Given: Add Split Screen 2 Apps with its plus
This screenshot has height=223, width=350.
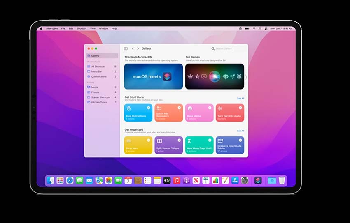Looking at the screenshot, I should (179, 140).
